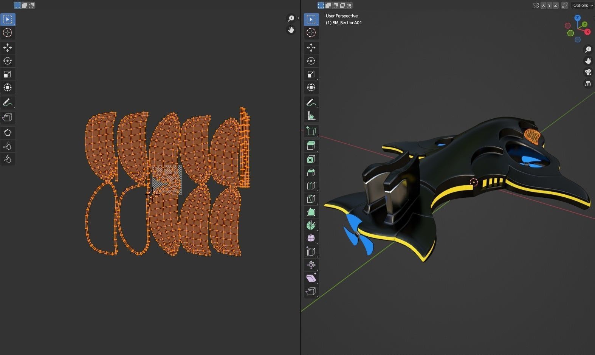The height and width of the screenshot is (355, 595).
Task: Snap view to the blue Z axis gizmo
Action: pos(578,18)
